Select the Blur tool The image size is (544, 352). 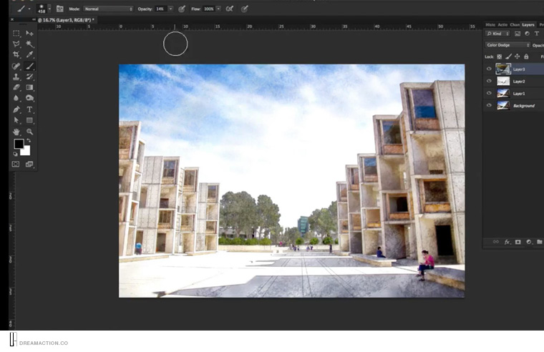[16, 98]
